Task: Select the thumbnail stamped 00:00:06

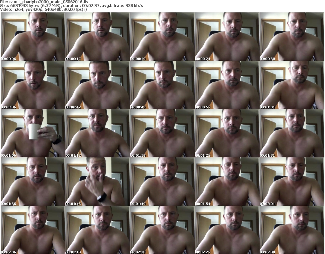Action: pos(33,37)
